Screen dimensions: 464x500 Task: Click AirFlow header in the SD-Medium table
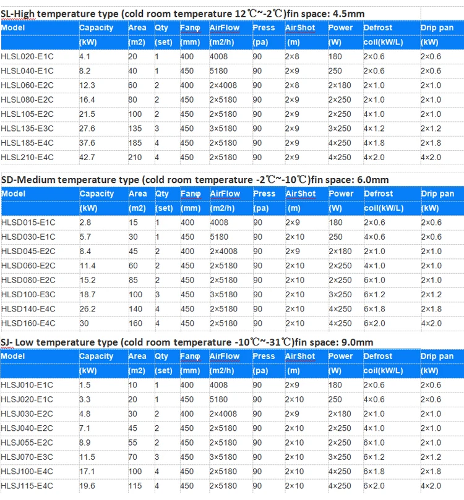point(225,193)
